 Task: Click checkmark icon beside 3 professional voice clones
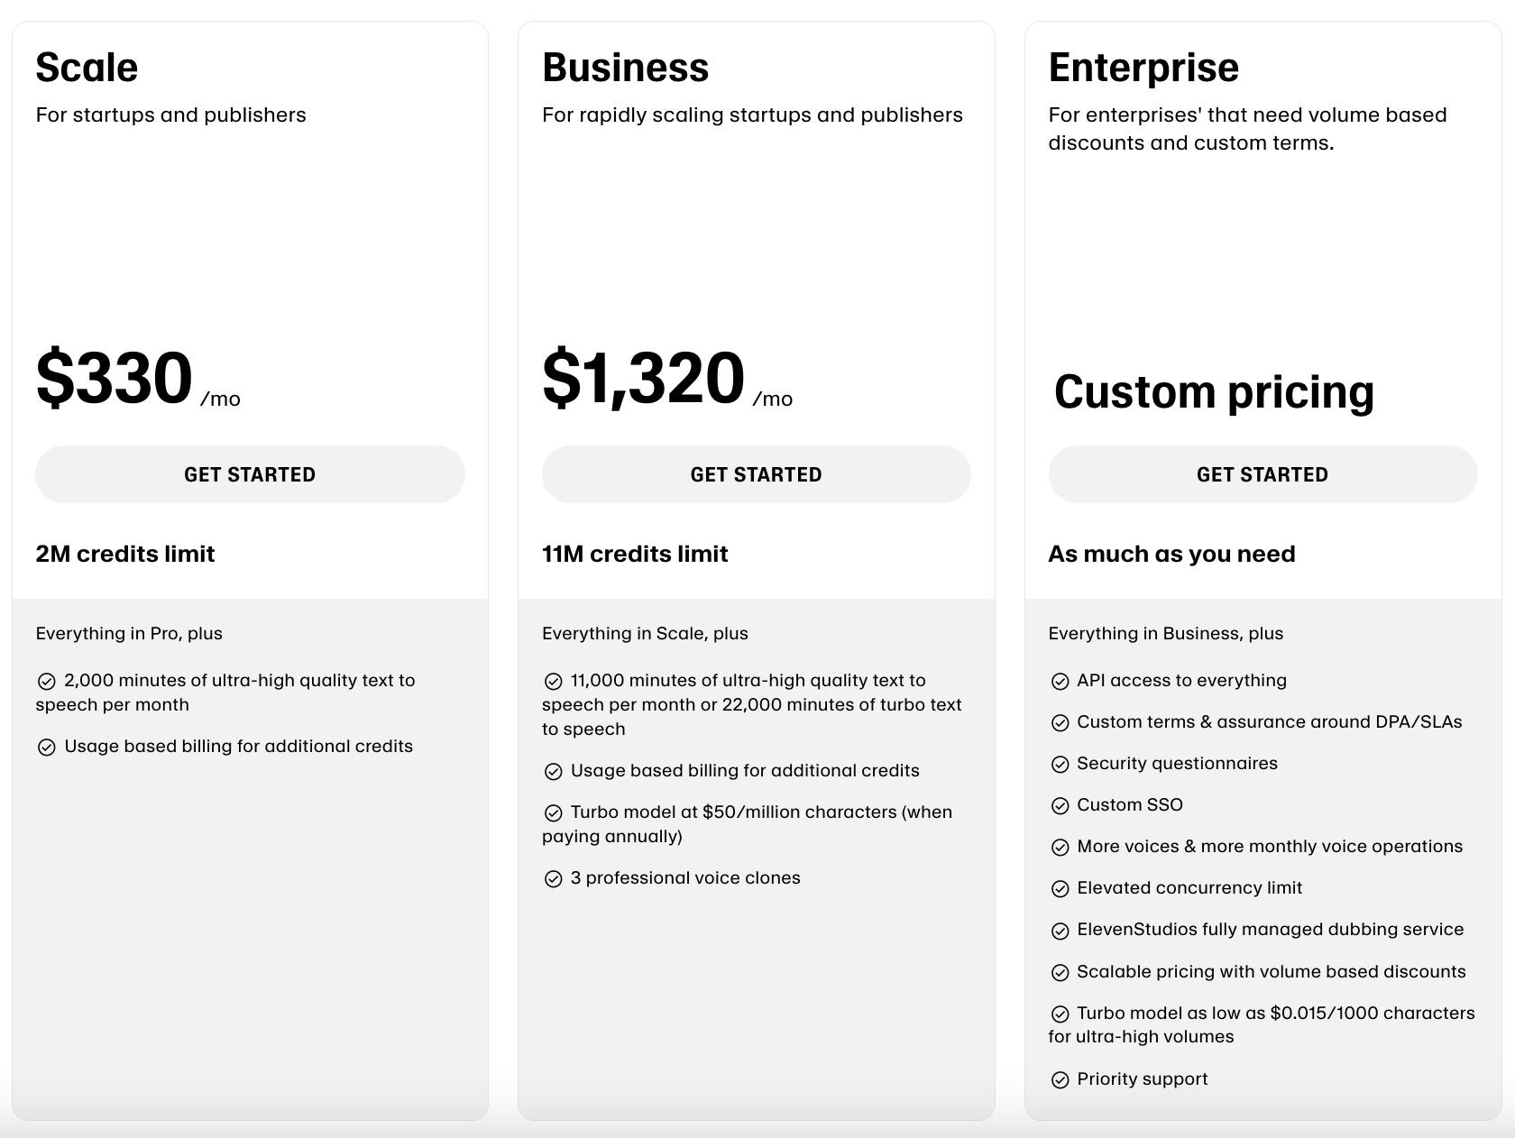pos(554,879)
